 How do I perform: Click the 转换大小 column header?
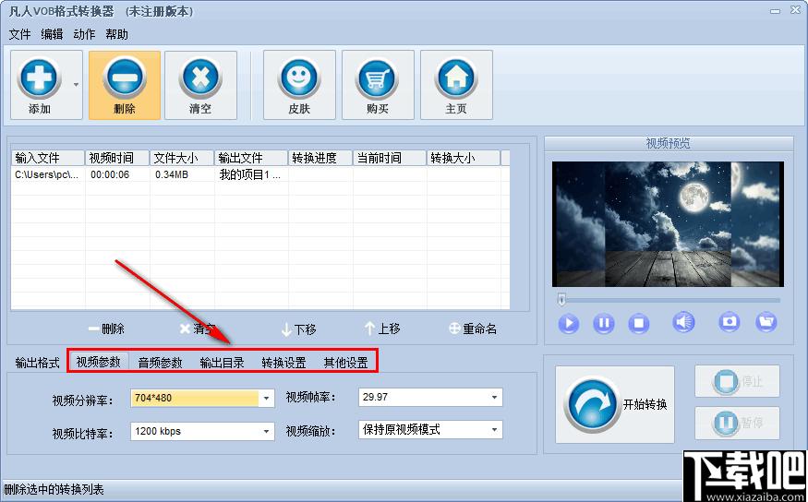(464, 158)
